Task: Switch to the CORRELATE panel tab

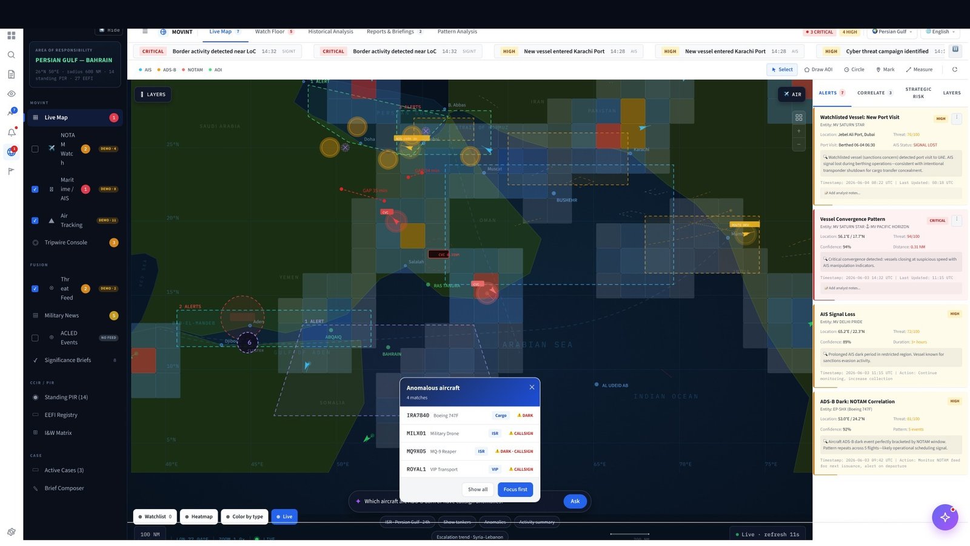Action: point(875,93)
